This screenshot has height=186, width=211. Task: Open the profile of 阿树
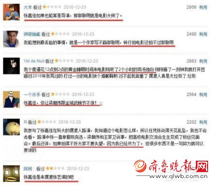point(28,169)
